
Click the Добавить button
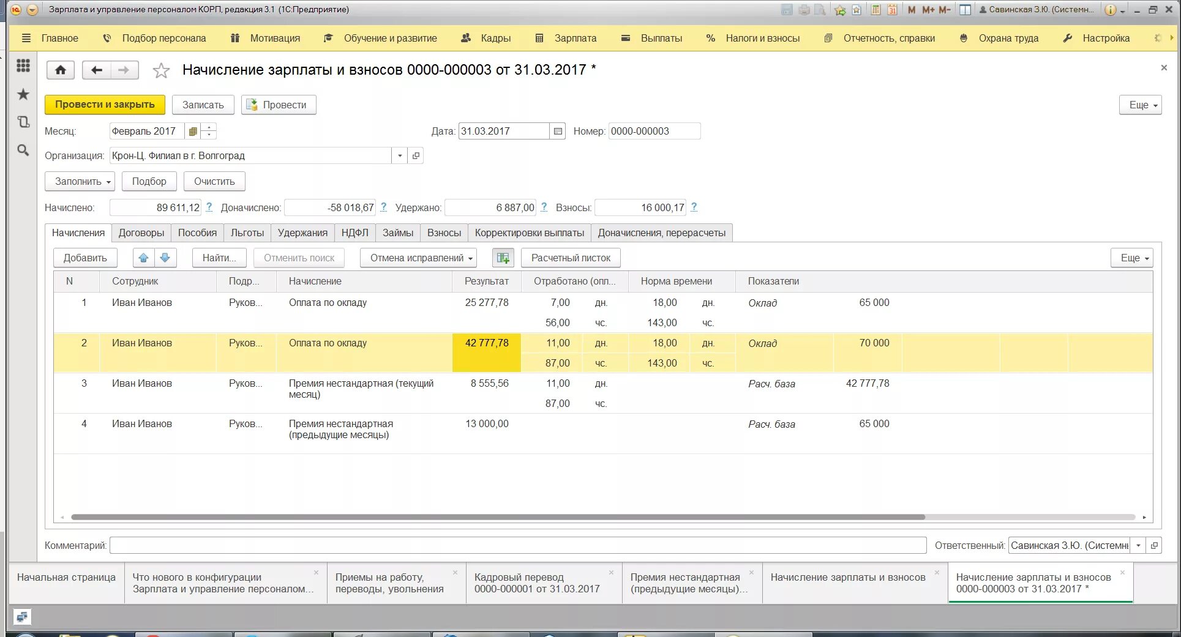(x=85, y=258)
